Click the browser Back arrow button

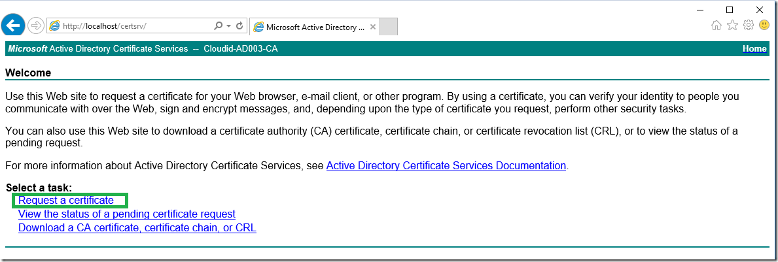coord(12,25)
